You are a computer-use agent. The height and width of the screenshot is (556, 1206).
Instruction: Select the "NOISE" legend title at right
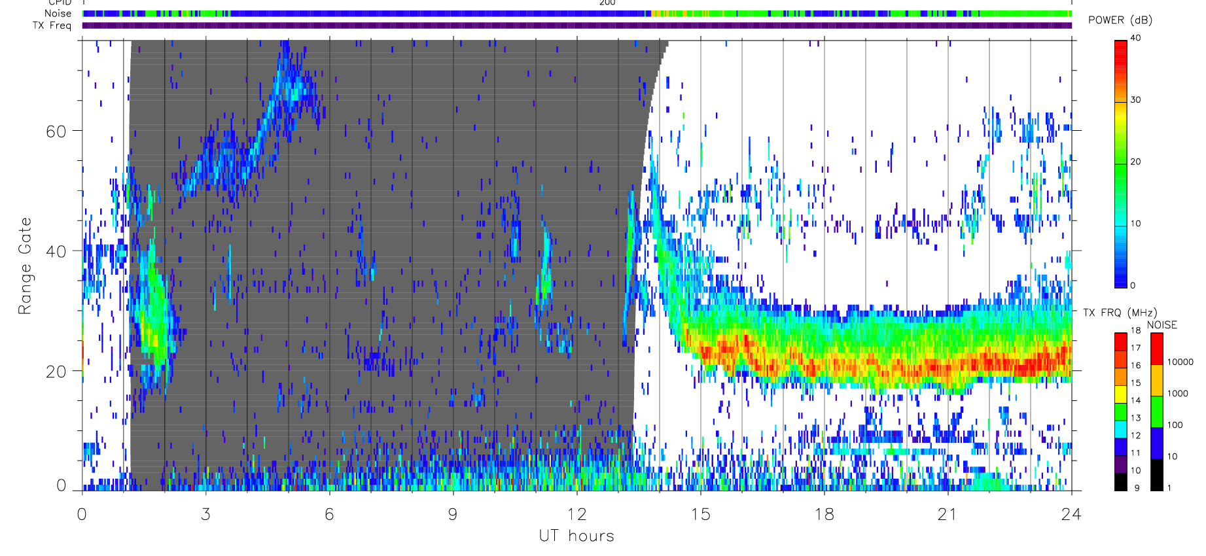tap(1162, 325)
